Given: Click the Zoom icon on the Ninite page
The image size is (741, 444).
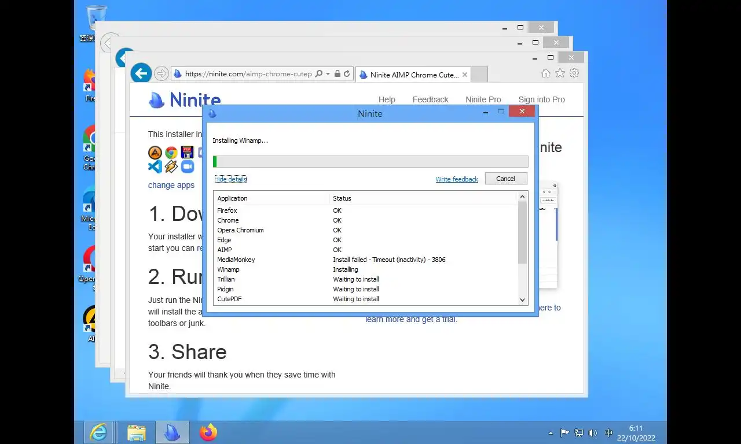Looking at the screenshot, I should (x=187, y=166).
